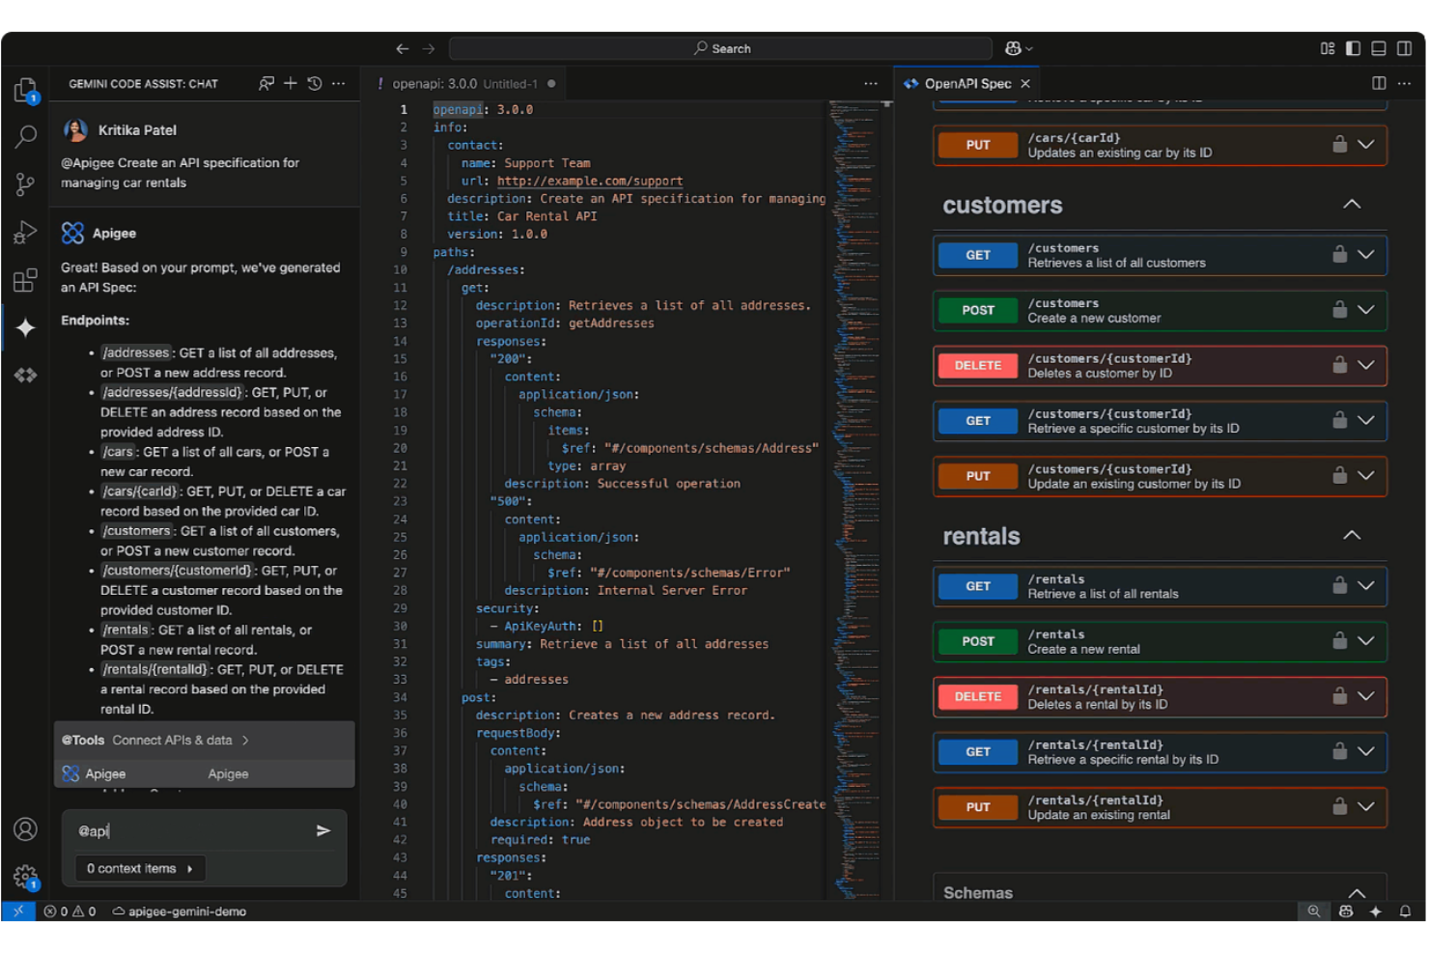Toggle lock on GET /customers
This screenshot has height=953, width=1429.
coord(1339,254)
